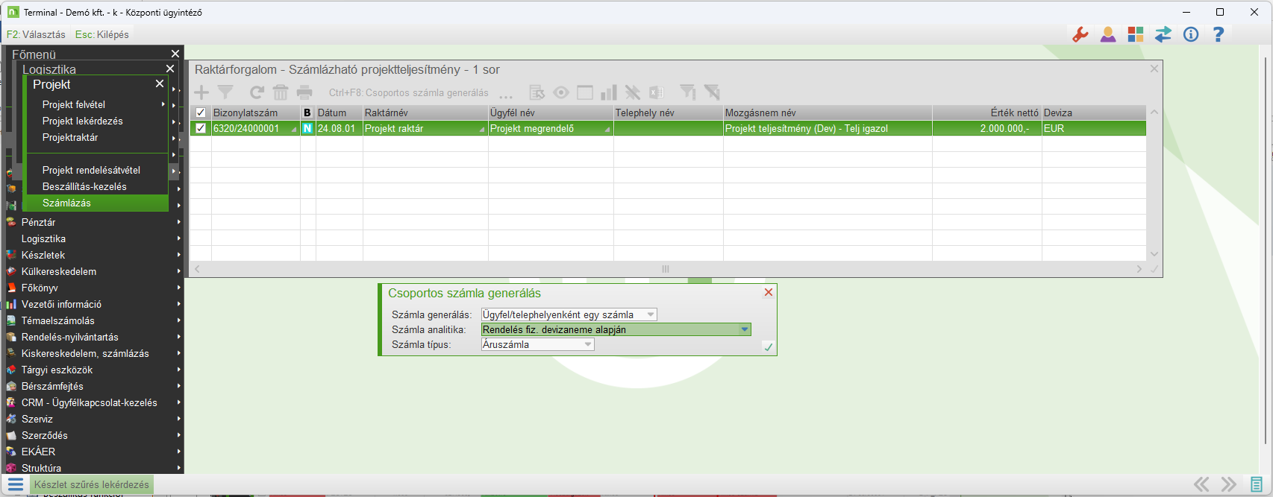
Task: Click the printer icon
Action: pos(304,92)
